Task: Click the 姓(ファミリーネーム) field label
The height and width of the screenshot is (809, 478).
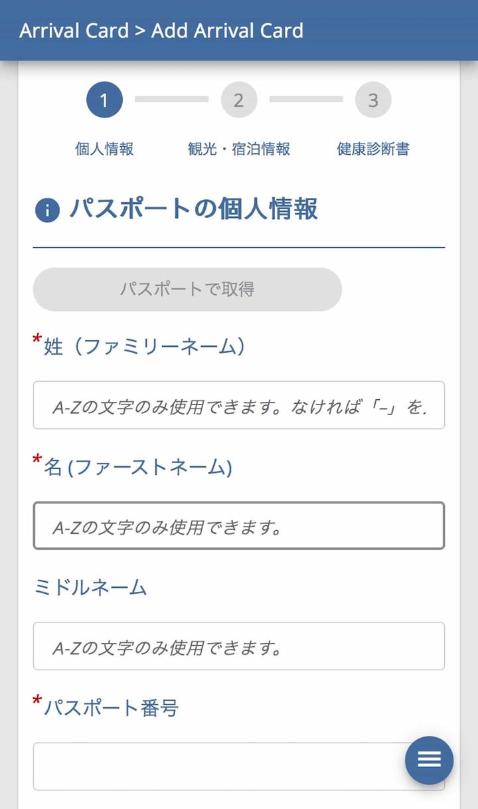Action: pyautogui.click(x=145, y=346)
